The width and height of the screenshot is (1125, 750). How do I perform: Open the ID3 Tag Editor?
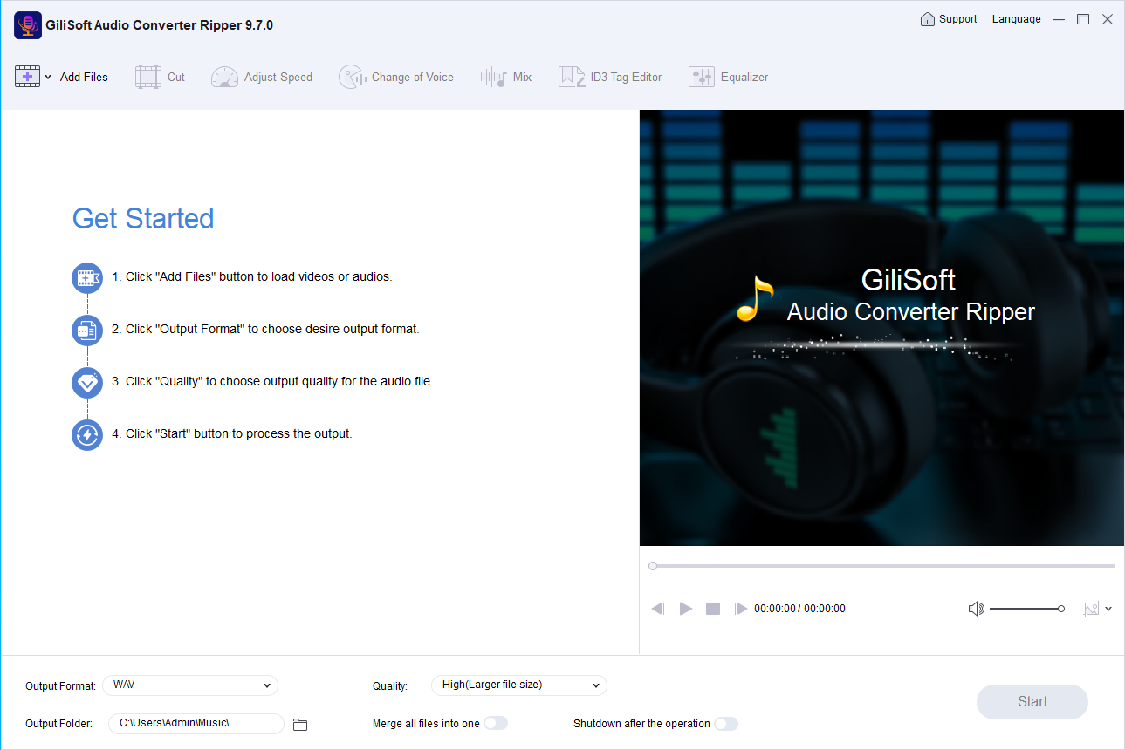(610, 77)
